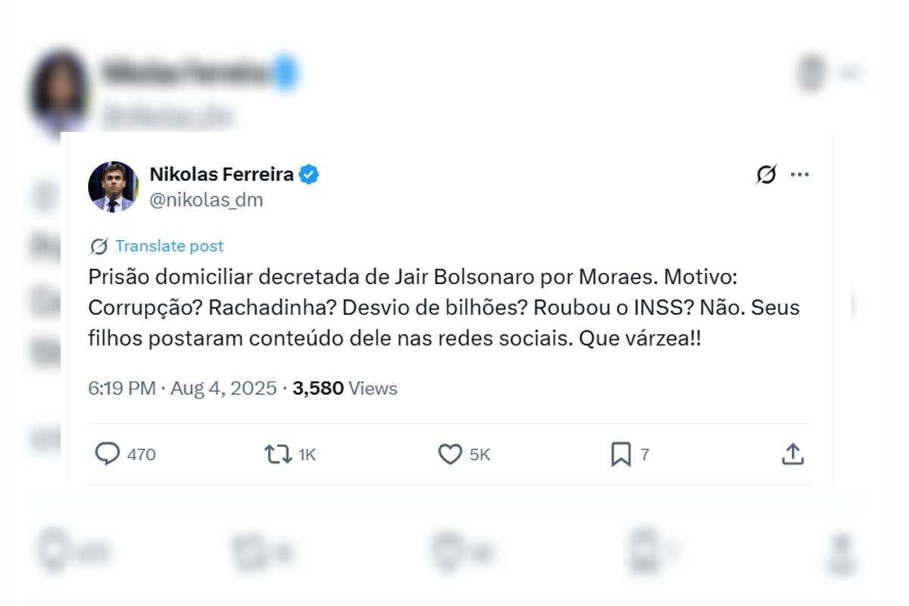909x606 pixels.
Task: Click the post text about Jair Bolsonaro
Action: (444, 308)
